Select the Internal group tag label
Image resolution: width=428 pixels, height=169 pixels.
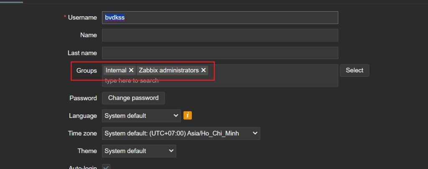(116, 70)
